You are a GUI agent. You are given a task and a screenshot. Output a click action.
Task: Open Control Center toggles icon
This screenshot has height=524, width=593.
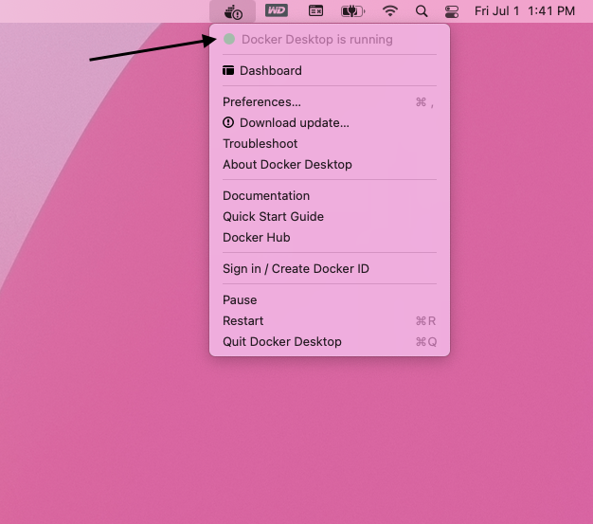pyautogui.click(x=452, y=11)
